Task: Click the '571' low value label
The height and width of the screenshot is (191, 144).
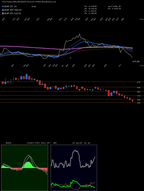Action: 120,65
